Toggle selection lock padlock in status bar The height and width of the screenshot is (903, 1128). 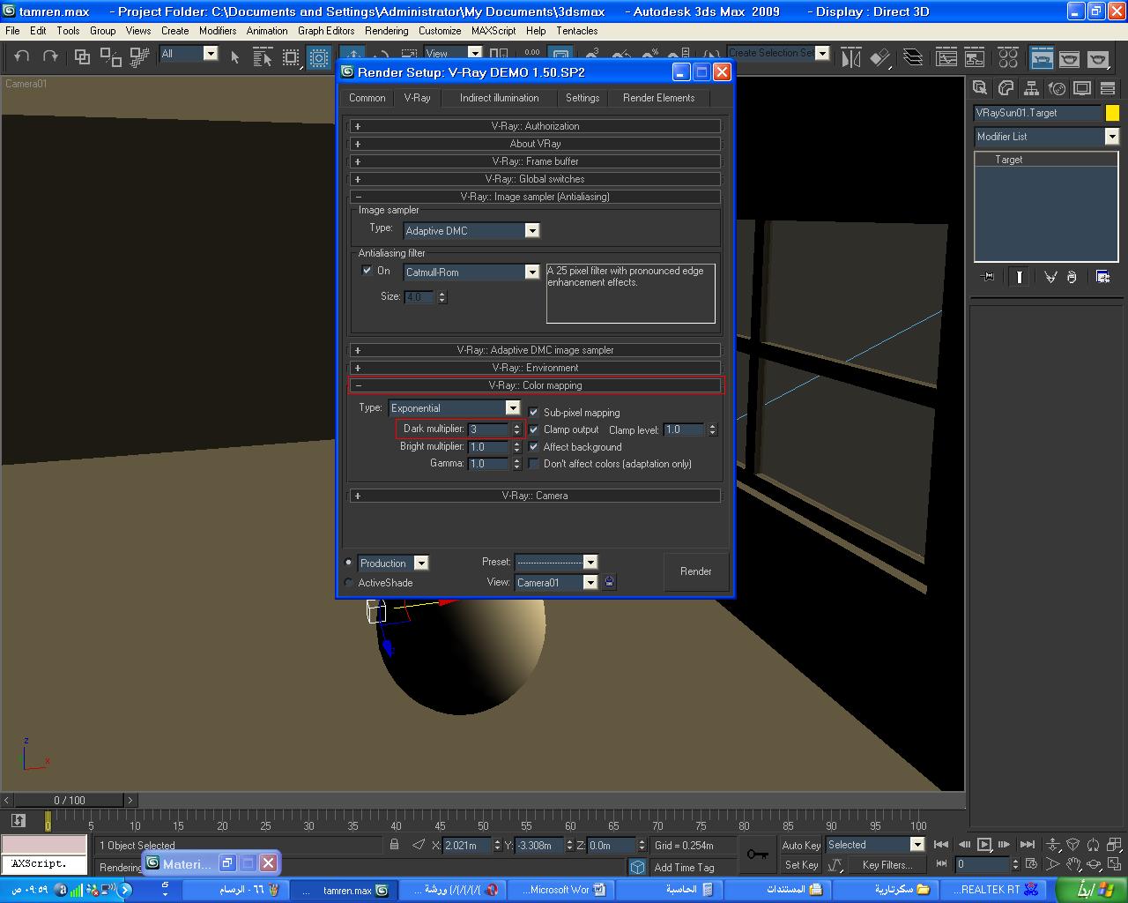point(394,845)
